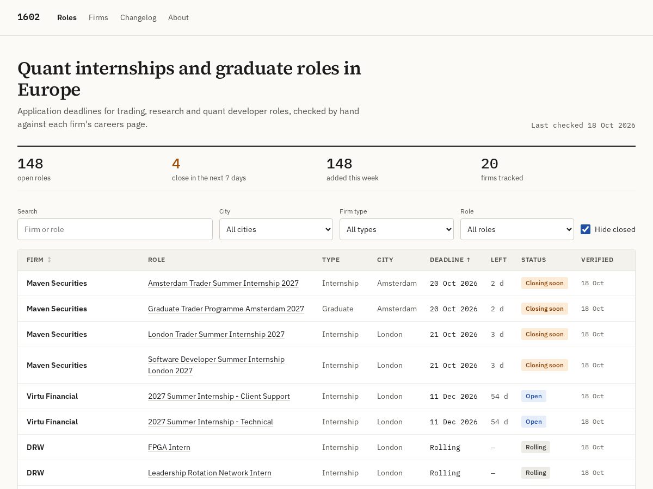Click Open badge in Client Support row
The height and width of the screenshot is (489, 653).
pos(534,396)
